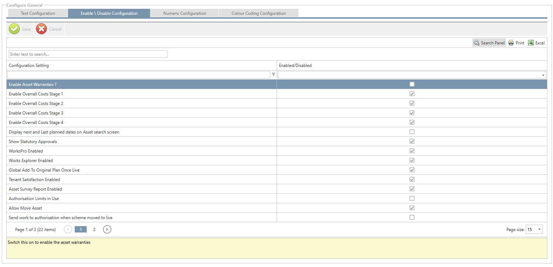
Task: Sort by Configuration Setting column header
Action: pyautogui.click(x=29, y=66)
